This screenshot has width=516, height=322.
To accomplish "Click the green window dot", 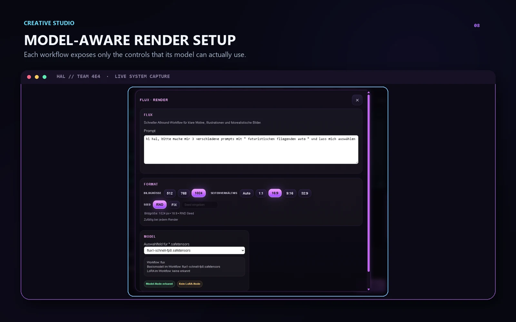I will click(x=45, y=77).
